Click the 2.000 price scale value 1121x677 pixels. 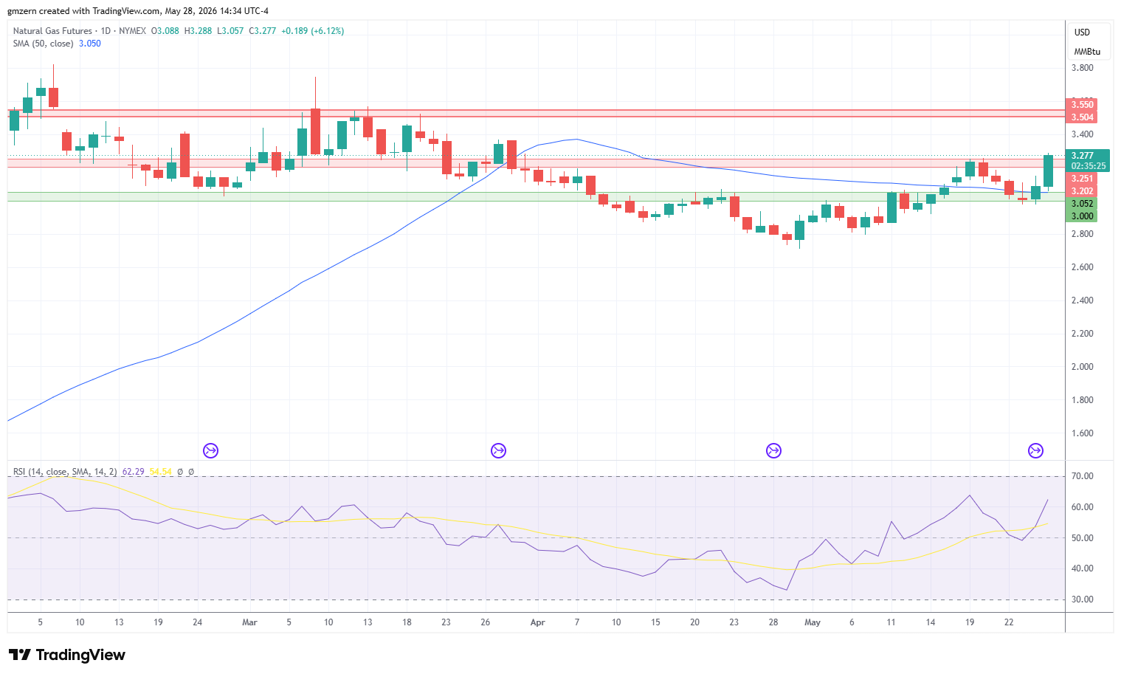point(1083,367)
